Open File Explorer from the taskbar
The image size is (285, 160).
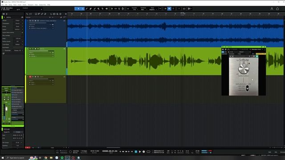point(51,158)
